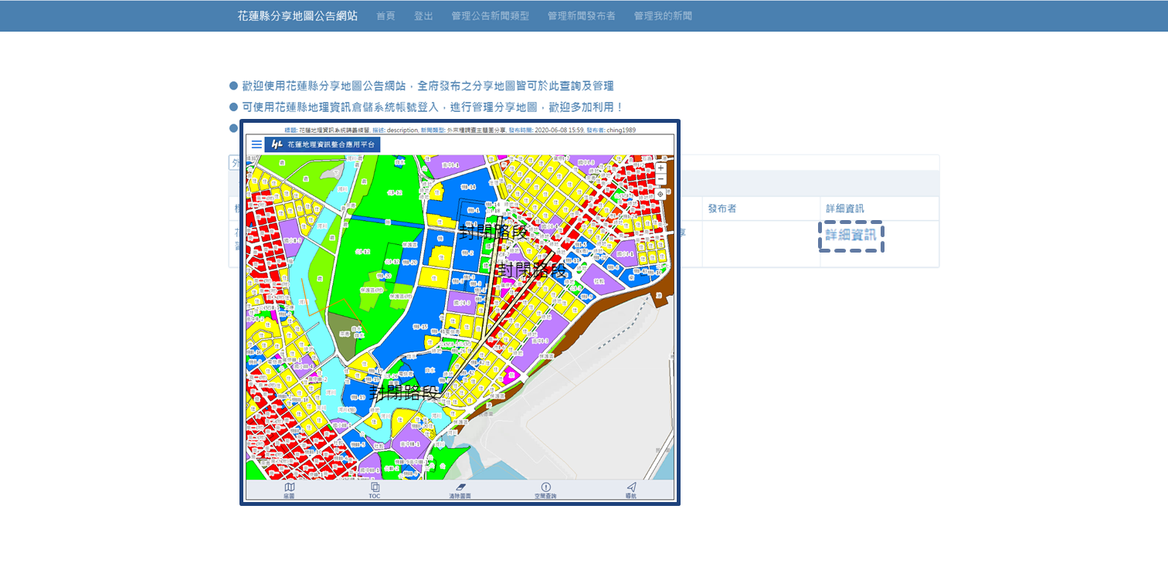Click the middle 封閉路段 label on the map

[531, 270]
